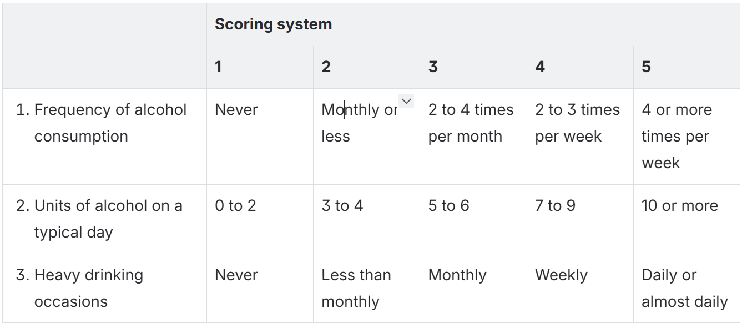This screenshot has width=742, height=328.
Task: Click the 'Monthly' heavy drinking cell
Action: click(x=457, y=275)
